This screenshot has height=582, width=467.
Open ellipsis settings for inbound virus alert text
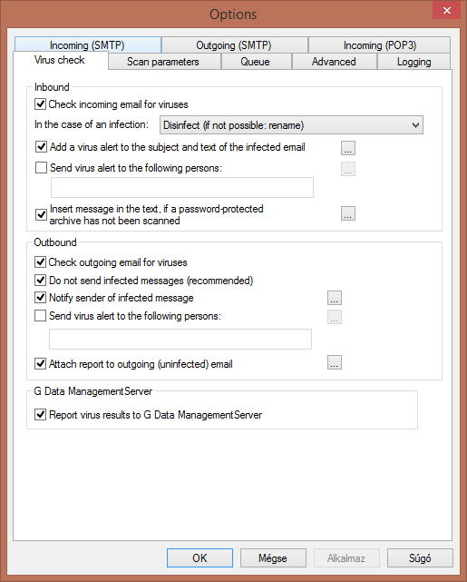tap(348, 148)
